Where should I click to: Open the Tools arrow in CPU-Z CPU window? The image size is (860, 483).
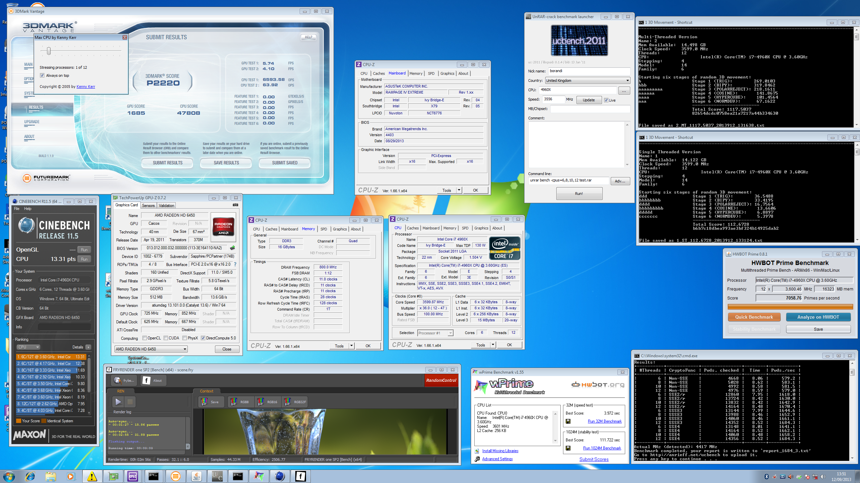pyautogui.click(x=493, y=345)
